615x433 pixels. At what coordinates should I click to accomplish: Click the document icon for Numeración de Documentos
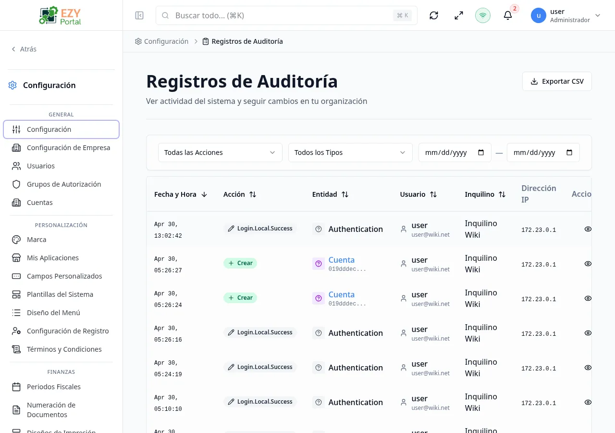click(x=16, y=410)
